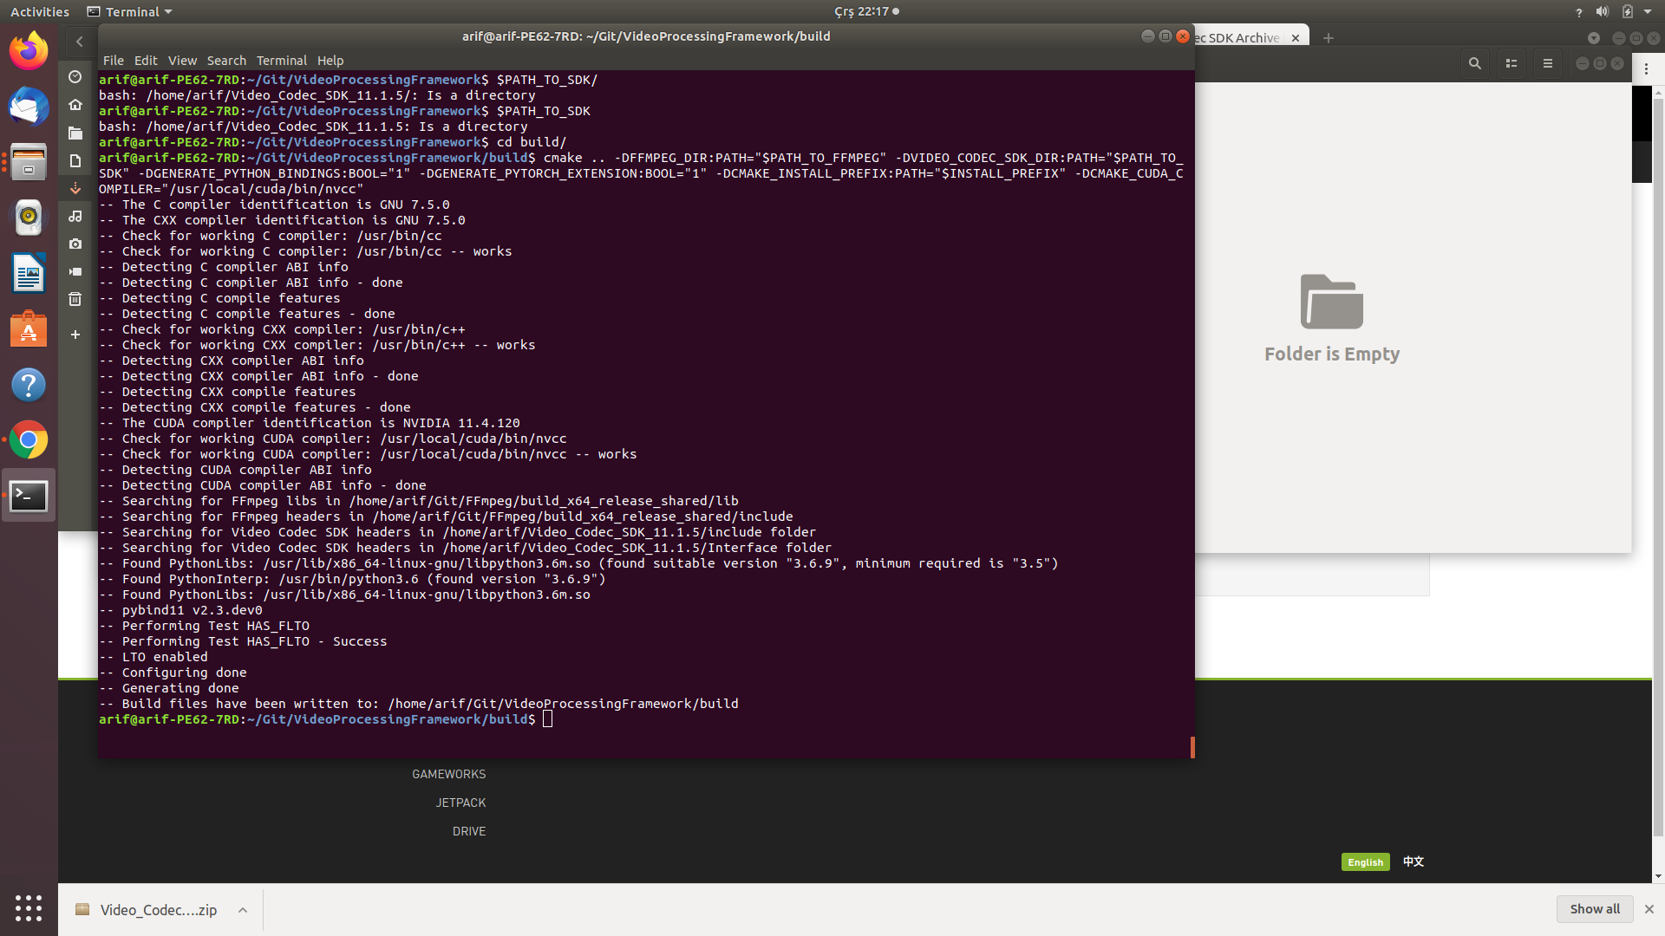Screen dimensions: 1665x936
Task: Open Firefox from the dock
Action: [x=29, y=50]
